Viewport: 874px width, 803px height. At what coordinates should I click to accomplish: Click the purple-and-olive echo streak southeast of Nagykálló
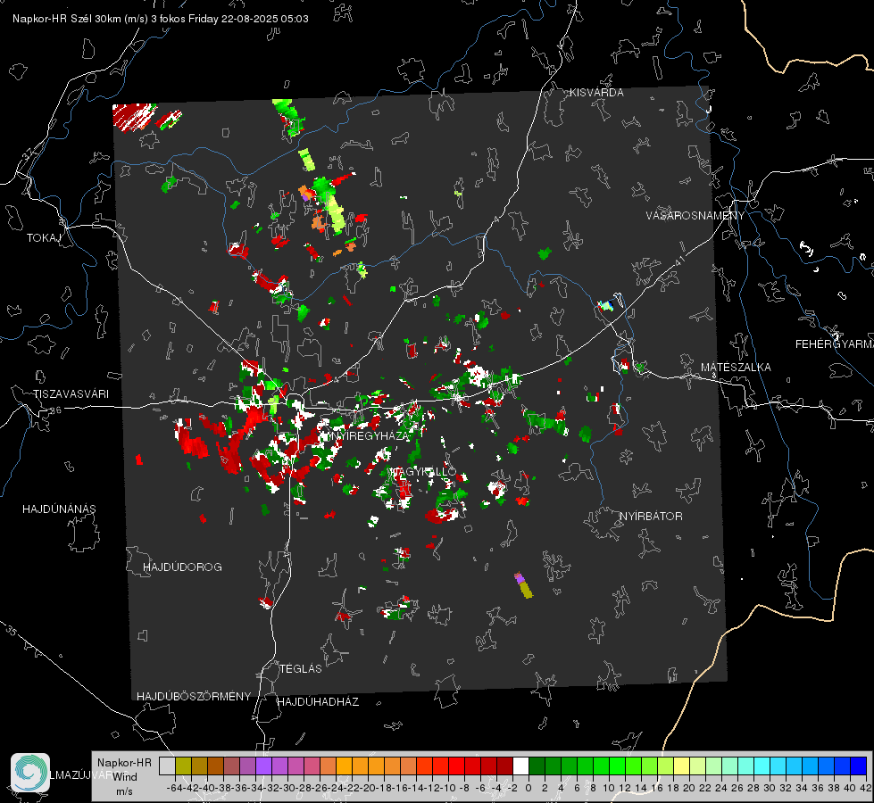pyautogui.click(x=523, y=585)
